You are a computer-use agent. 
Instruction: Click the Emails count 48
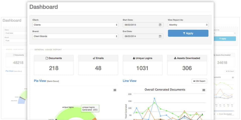click(x=98, y=68)
